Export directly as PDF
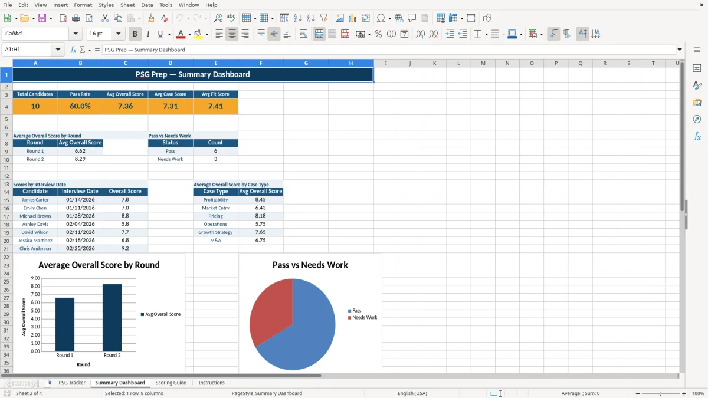Viewport: 708px width, 398px height. (63, 18)
